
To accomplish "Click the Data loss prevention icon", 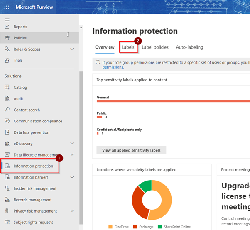I will [x=7, y=132].
